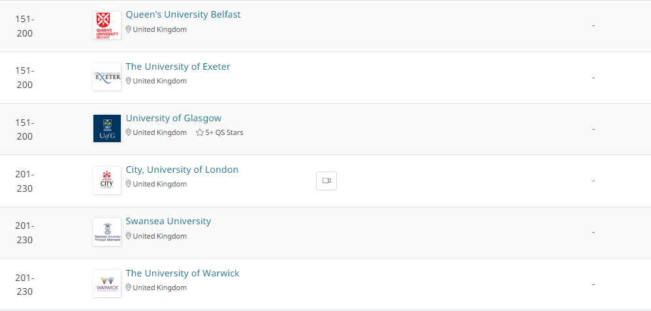Image resolution: width=651 pixels, height=311 pixels.
Task: Open The University of Exeter link
Action: point(178,67)
